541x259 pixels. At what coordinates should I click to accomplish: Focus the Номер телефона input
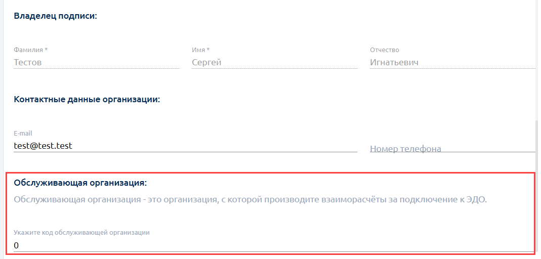click(452, 149)
